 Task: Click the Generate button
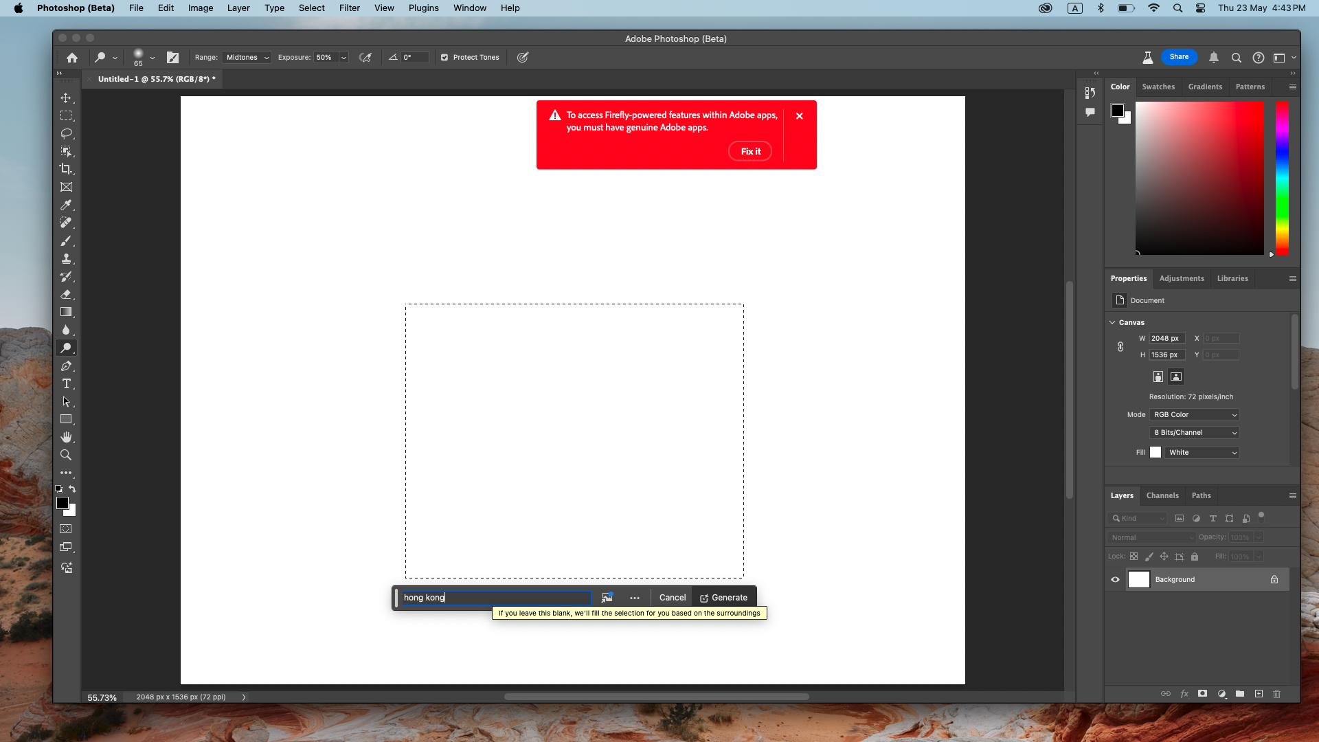tap(723, 598)
